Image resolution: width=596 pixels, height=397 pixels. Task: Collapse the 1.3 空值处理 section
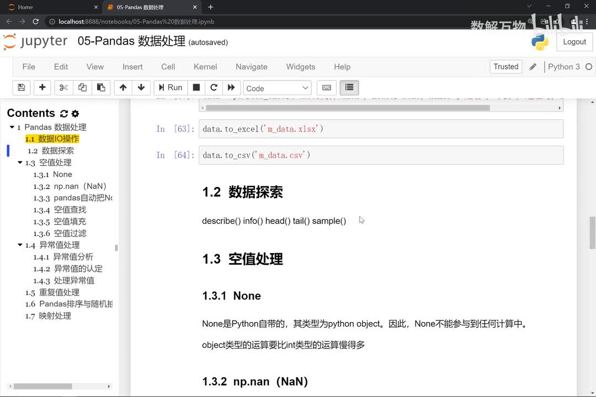tap(20, 163)
